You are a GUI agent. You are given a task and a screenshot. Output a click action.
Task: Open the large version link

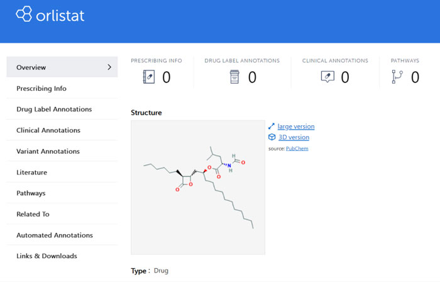(296, 127)
